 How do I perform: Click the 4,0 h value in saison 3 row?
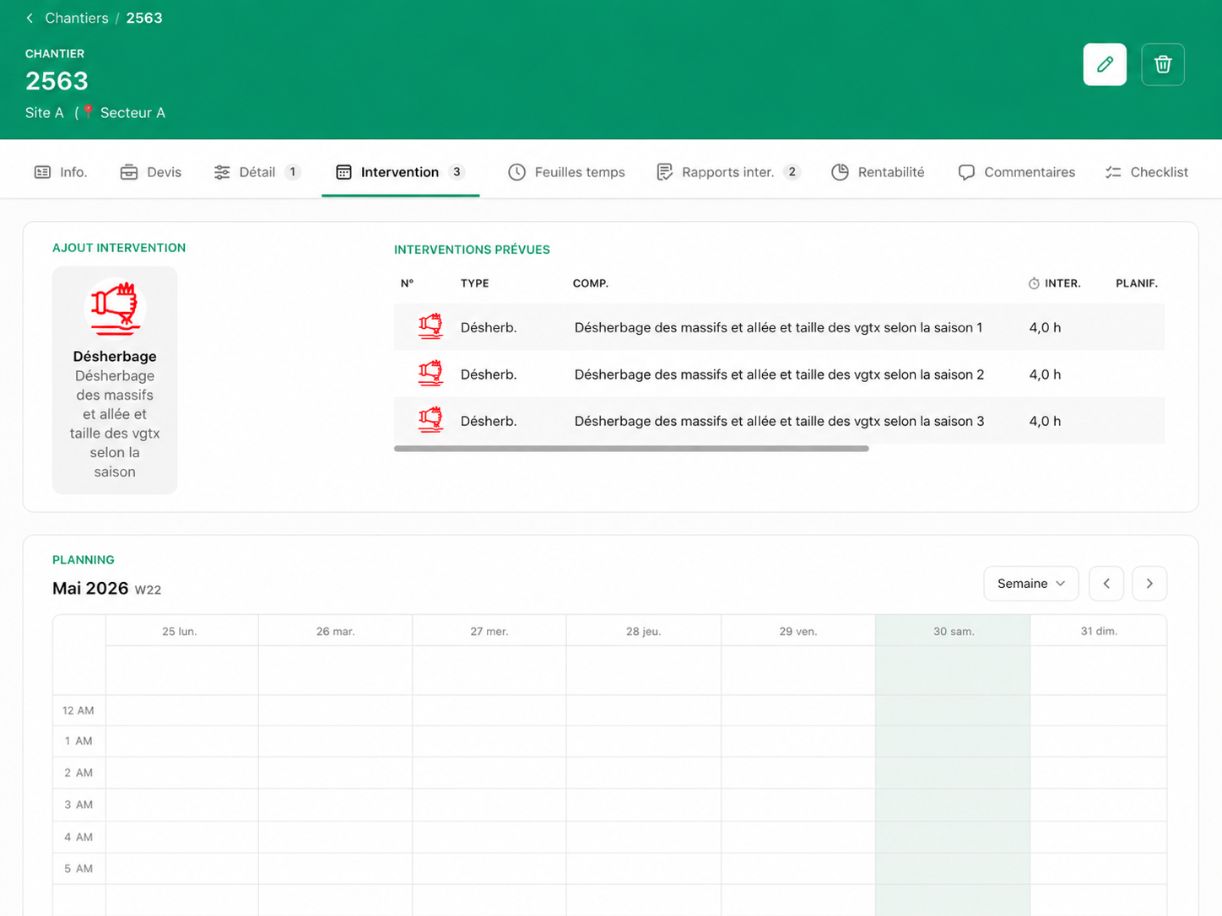coord(1045,421)
